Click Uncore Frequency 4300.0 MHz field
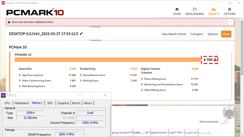Viewport: 244px width, 137px height. pos(90,123)
